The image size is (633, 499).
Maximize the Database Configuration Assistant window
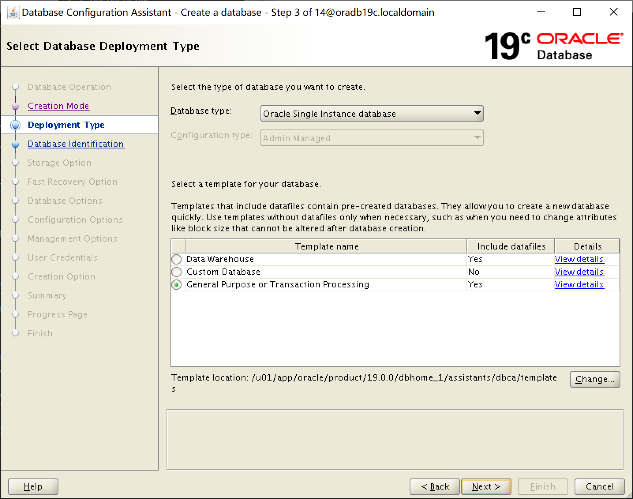coord(577,12)
